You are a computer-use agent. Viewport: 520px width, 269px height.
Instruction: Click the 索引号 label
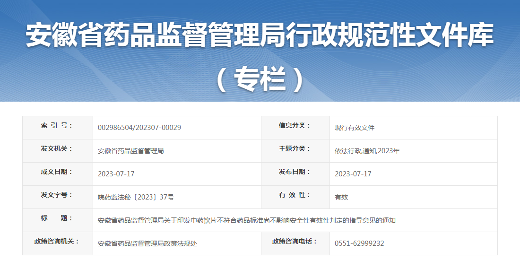point(57,125)
